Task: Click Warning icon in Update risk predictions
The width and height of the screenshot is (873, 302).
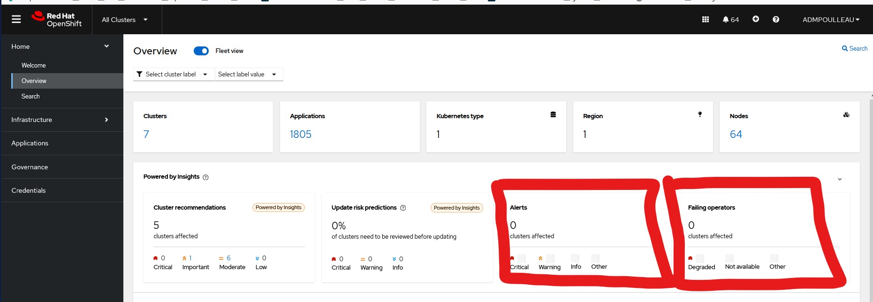Action: [363, 259]
